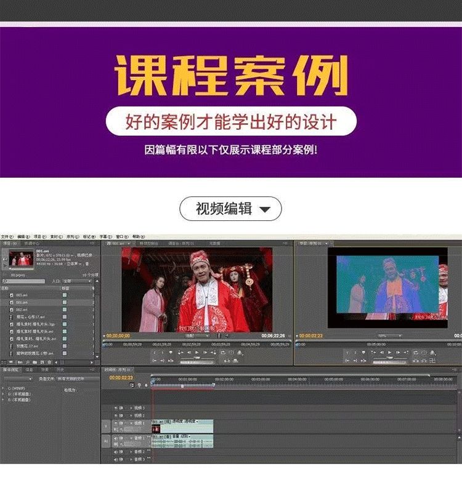Screen dimensions: 462x477
Task: Click Step Forward icon in Program monitor
Action: [398, 353]
